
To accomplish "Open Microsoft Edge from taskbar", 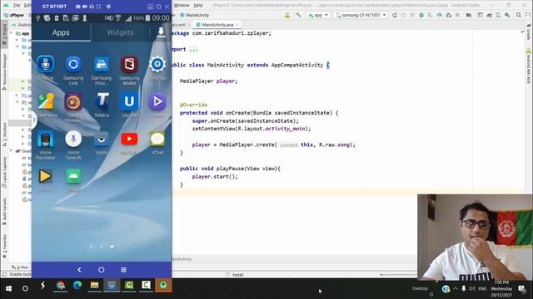I will pyautogui.click(x=77, y=286).
